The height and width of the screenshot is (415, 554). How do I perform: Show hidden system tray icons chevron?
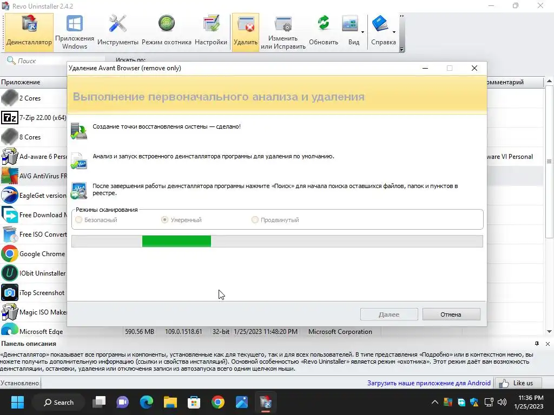click(435, 402)
